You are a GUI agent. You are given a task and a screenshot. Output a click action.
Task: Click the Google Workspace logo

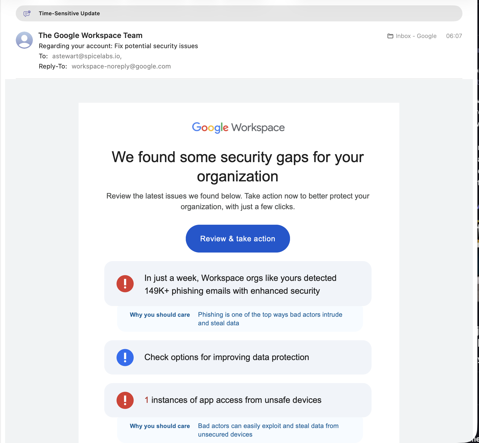click(x=238, y=128)
